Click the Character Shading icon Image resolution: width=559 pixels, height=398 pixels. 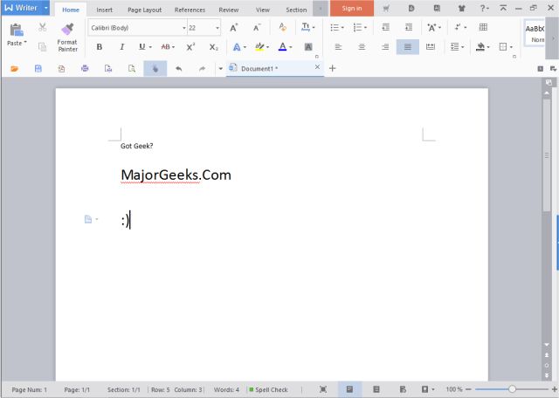pos(308,46)
